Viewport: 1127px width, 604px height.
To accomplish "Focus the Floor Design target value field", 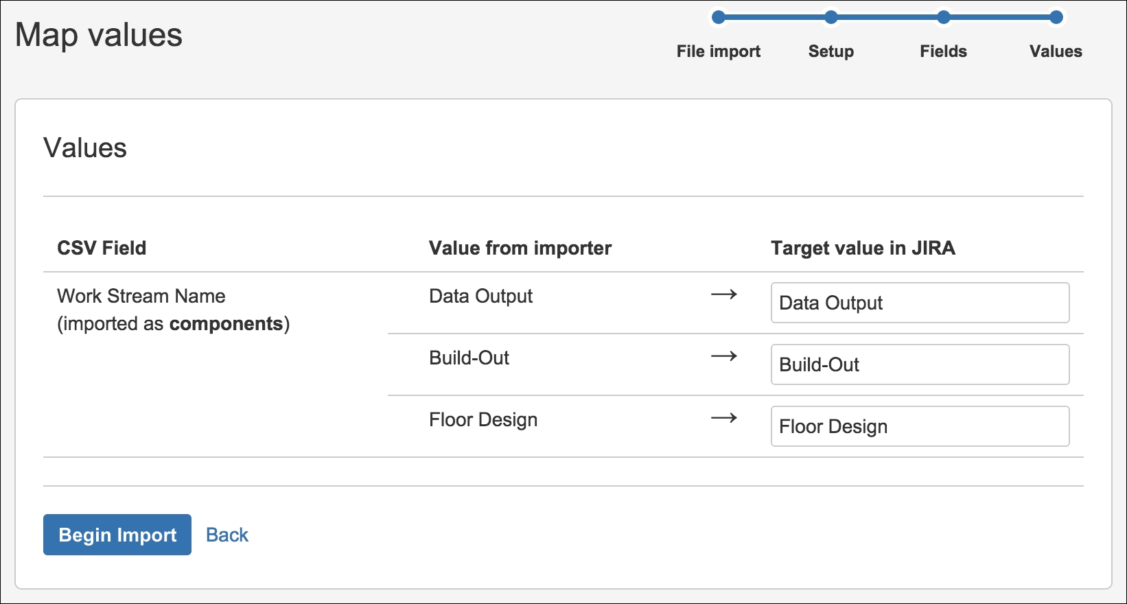I will coord(920,426).
